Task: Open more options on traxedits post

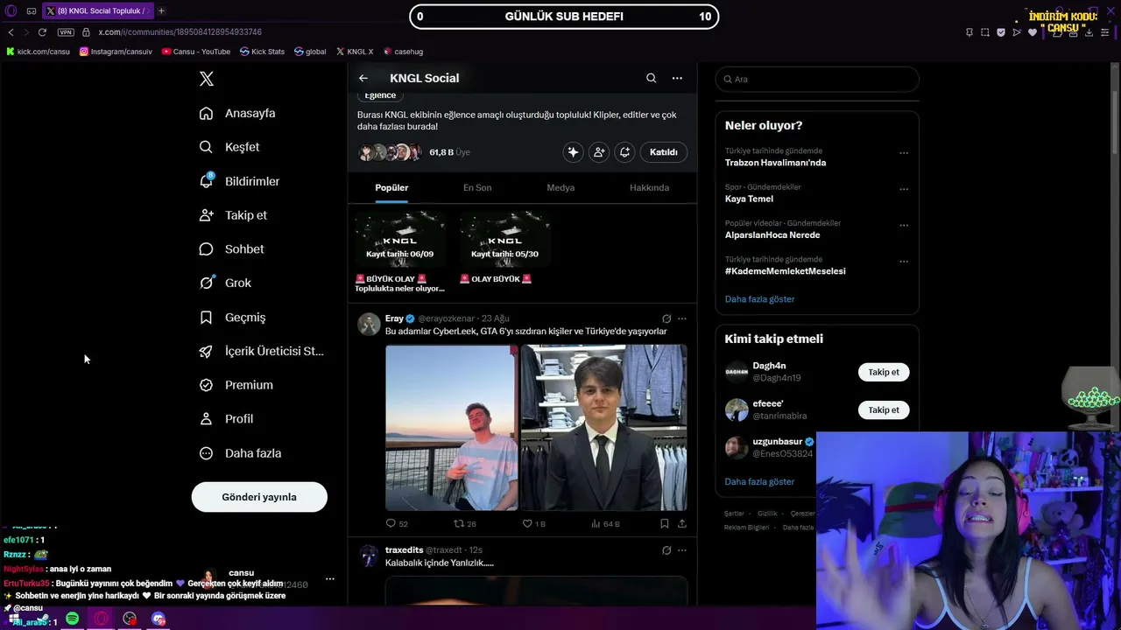Action: [682, 550]
